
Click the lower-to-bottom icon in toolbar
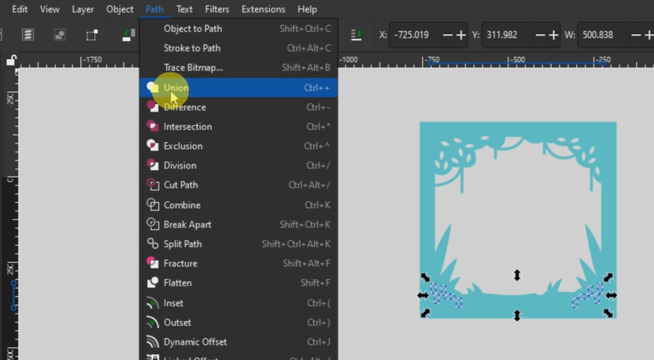(356, 35)
